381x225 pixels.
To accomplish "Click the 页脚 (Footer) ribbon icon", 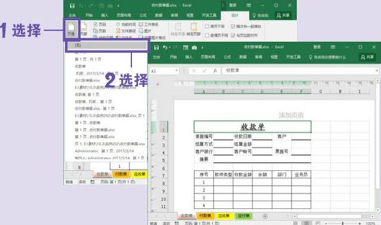I will pos(84,29).
